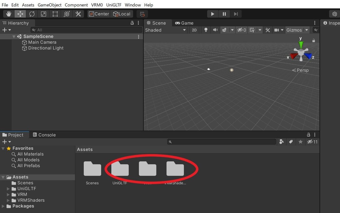The width and height of the screenshot is (340, 213).
Task: Open the GameObject menu
Action: click(x=50, y=5)
